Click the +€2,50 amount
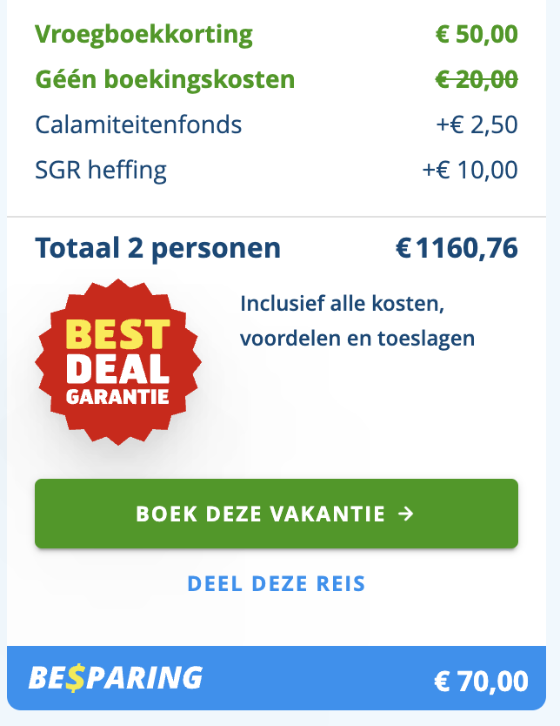The image size is (560, 726). 477,125
